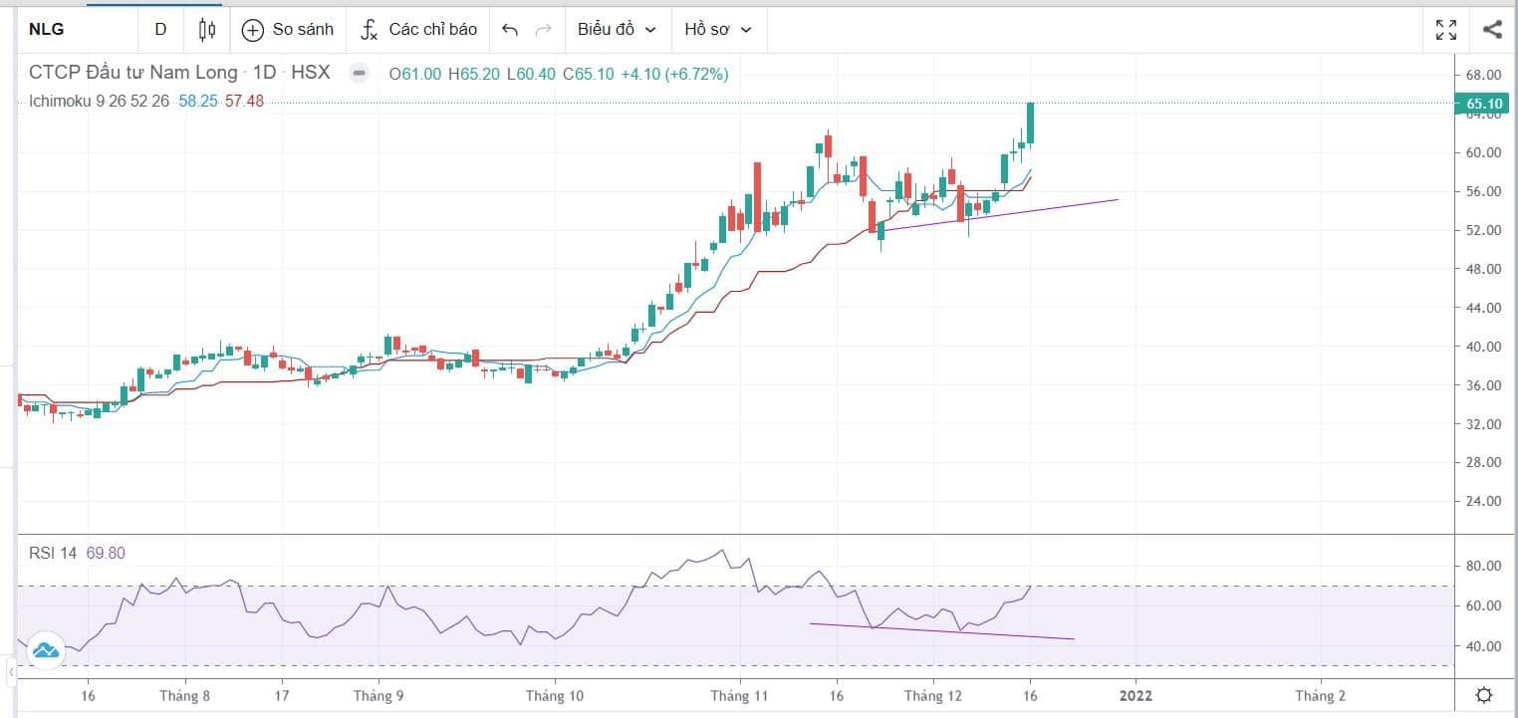
Task: Click the 80.00 RSI scale label
Action: 1483,566
